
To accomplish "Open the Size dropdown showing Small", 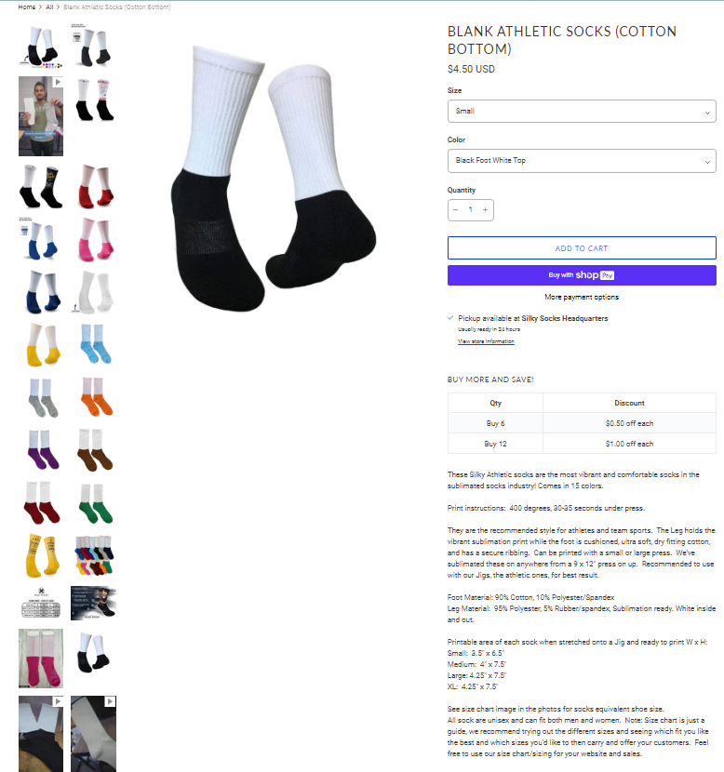I will [x=582, y=112].
